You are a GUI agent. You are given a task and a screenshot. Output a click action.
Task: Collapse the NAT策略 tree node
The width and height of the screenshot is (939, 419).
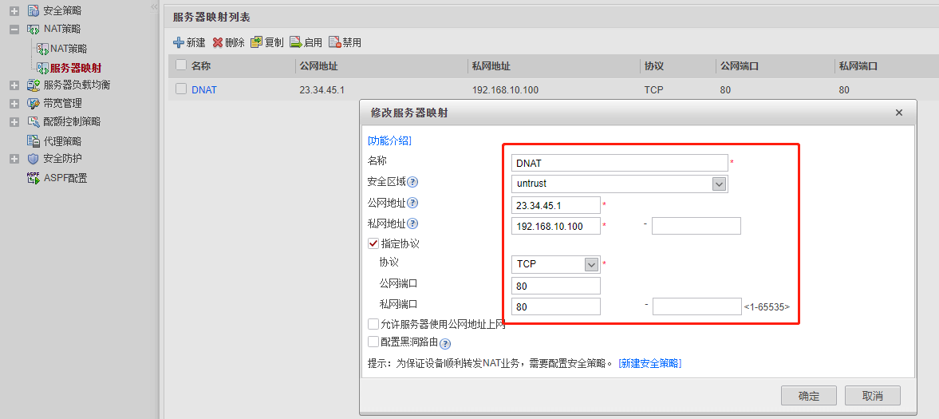(x=14, y=30)
